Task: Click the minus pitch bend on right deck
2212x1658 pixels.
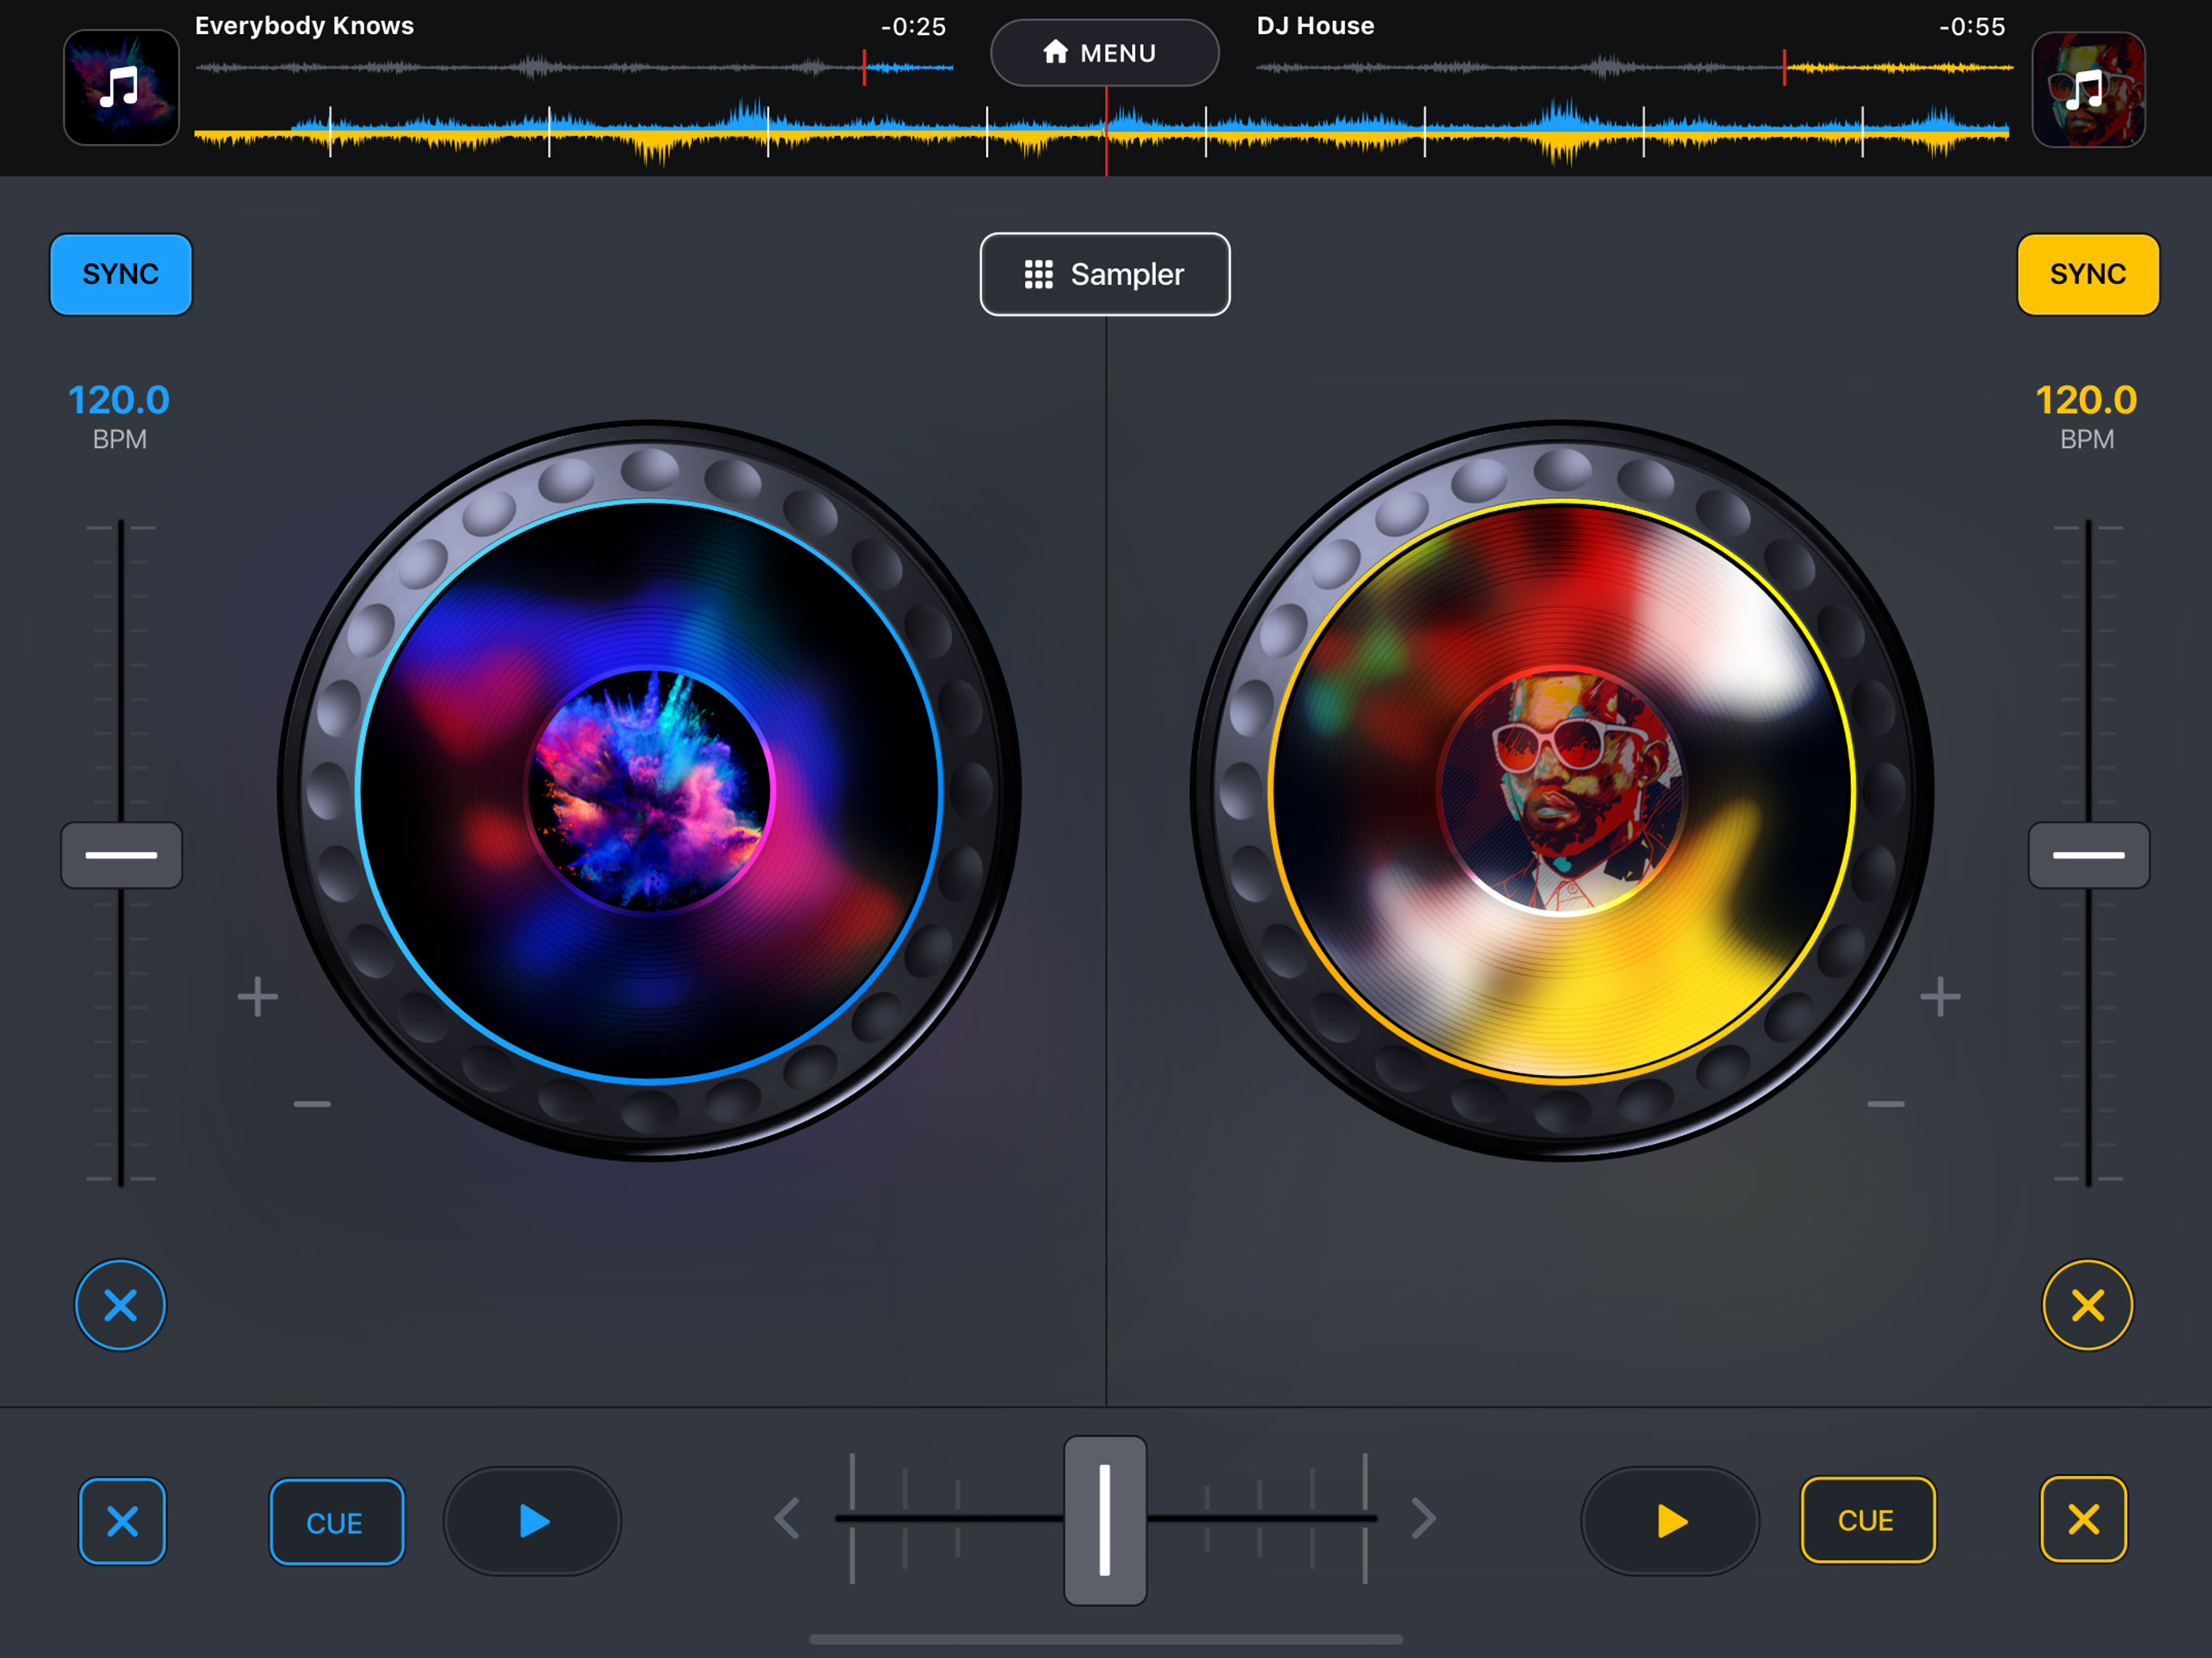Action: 1885,1104
